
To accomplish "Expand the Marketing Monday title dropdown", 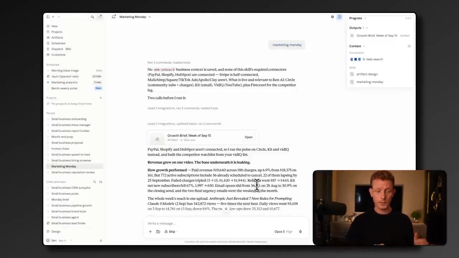I will [x=150, y=17].
